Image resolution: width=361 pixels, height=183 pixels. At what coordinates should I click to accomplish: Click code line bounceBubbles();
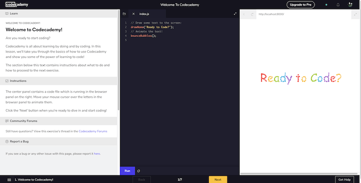[143, 36]
